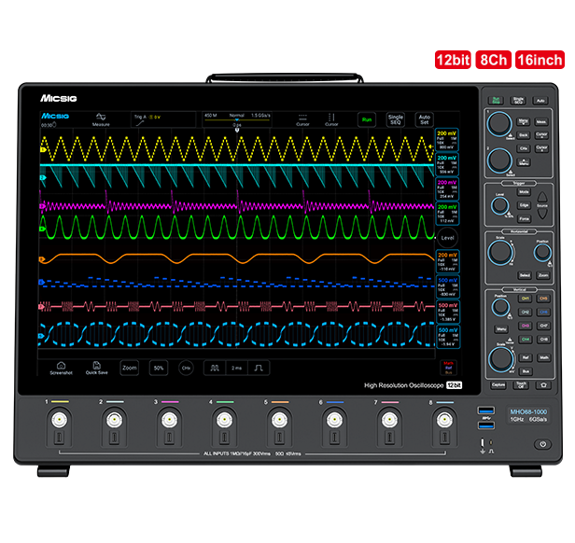Open the Measure waveform icon
This screenshot has height=543, width=575.
click(x=101, y=118)
